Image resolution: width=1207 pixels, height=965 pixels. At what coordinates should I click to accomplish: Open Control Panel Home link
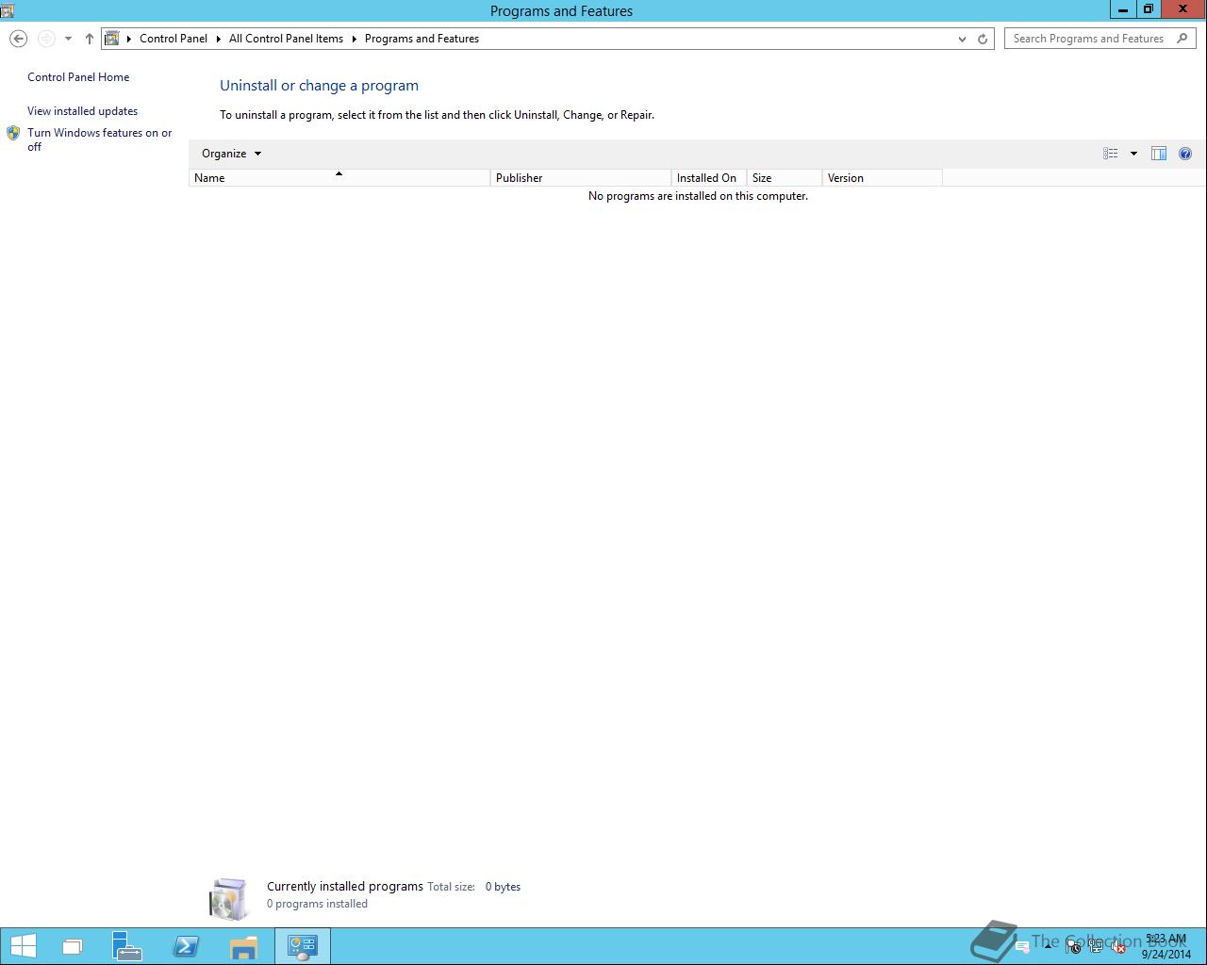click(x=78, y=77)
